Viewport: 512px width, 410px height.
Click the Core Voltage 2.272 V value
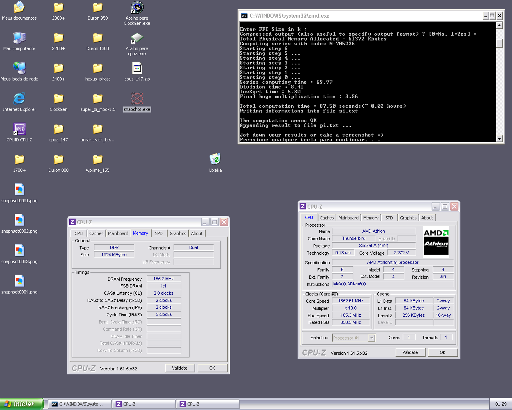click(x=401, y=253)
